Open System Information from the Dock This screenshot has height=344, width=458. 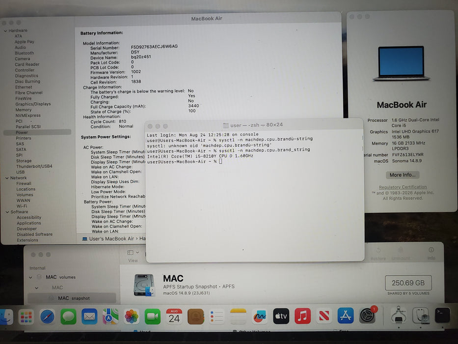coord(399,315)
